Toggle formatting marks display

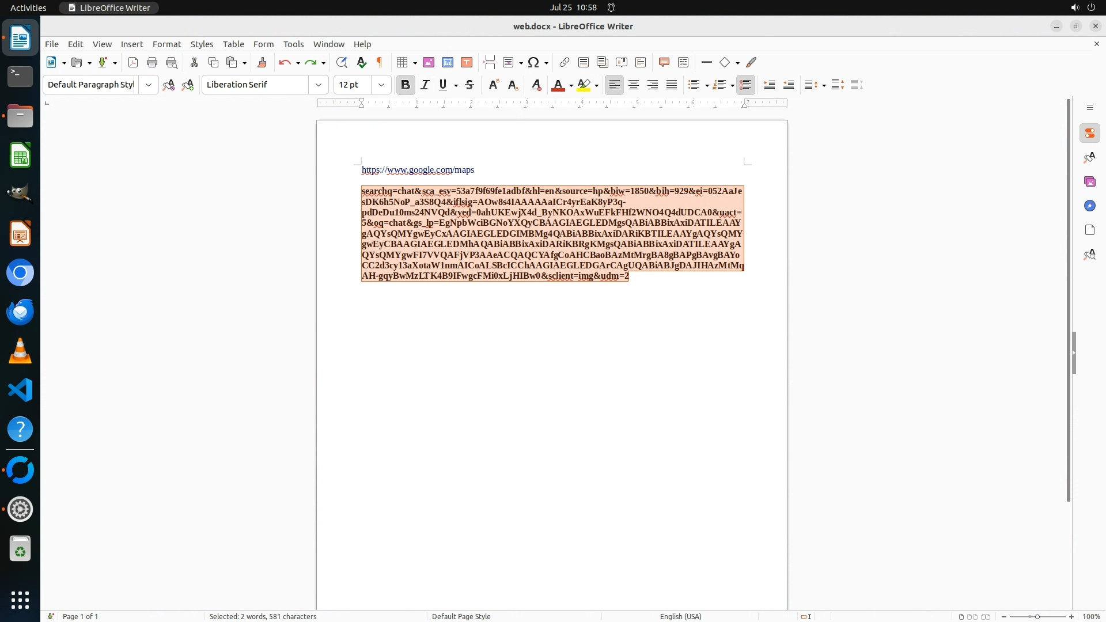tap(380, 62)
